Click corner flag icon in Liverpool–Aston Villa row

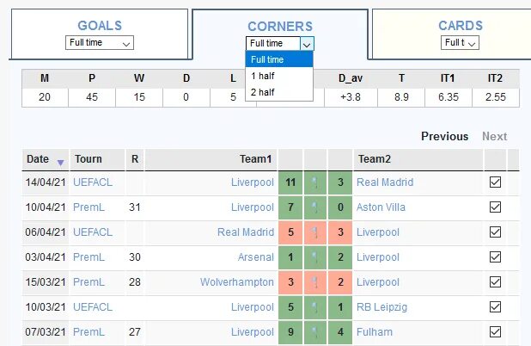click(315, 207)
